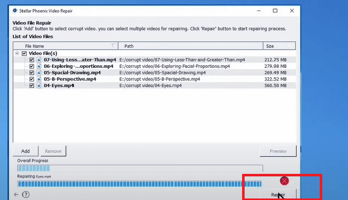This screenshot has height=200, width=348.
Task: Click the Remove button
Action: (x=53, y=151)
